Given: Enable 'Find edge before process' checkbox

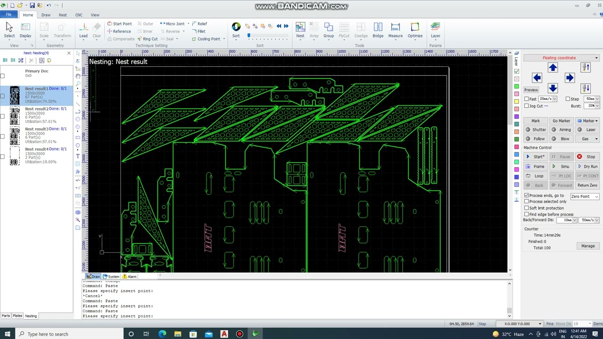Looking at the screenshot, I should [x=527, y=214].
